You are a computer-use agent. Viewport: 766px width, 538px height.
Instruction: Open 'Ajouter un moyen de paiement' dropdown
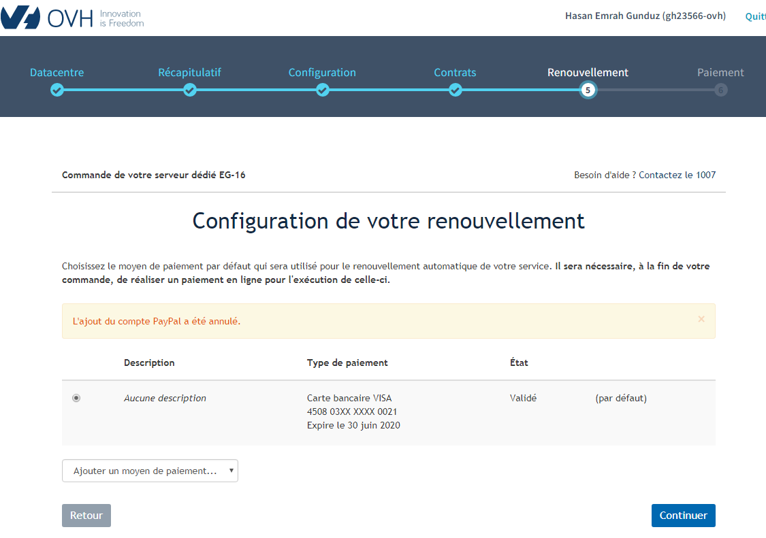[x=150, y=471]
